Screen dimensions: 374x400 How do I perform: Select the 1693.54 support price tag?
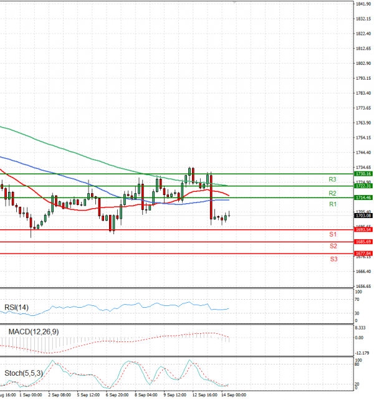click(x=363, y=229)
